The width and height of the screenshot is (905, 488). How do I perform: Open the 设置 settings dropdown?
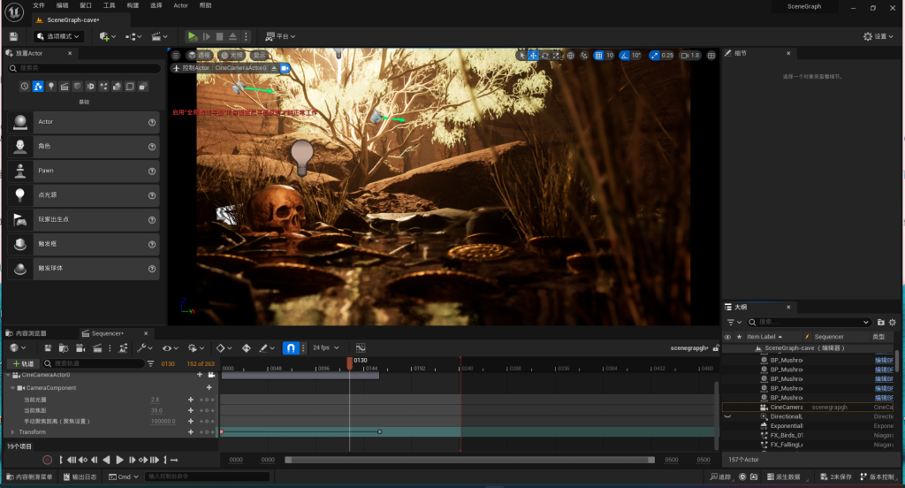point(878,36)
